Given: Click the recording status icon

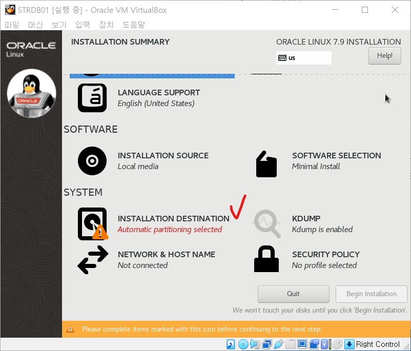Looking at the screenshot, I should (314, 344).
